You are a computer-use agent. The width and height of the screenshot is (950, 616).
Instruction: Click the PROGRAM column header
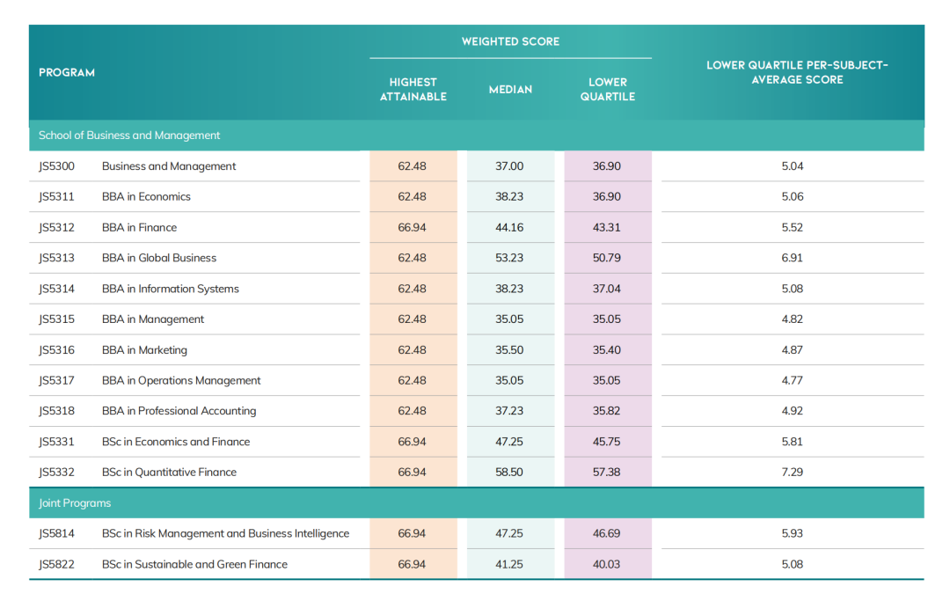point(67,73)
